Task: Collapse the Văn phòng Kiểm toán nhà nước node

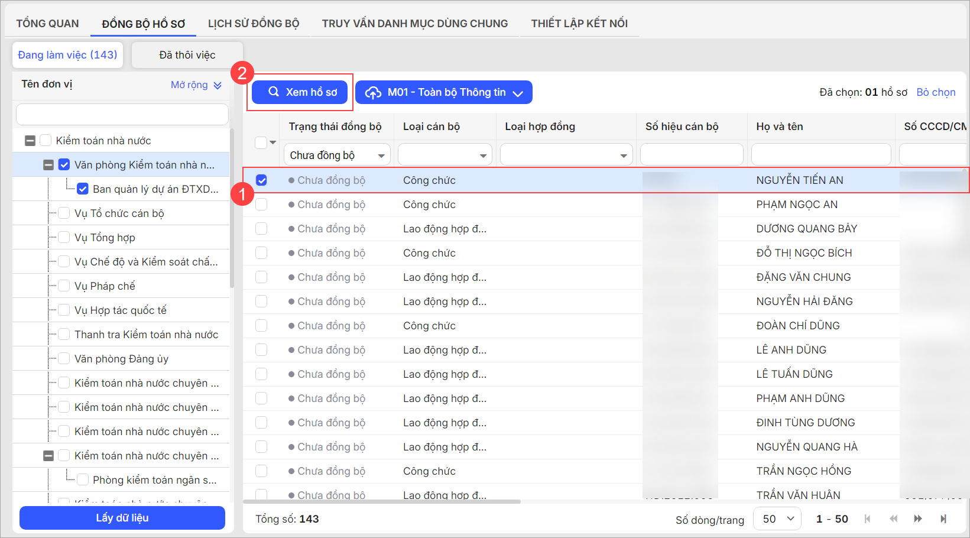Action: 48,165
